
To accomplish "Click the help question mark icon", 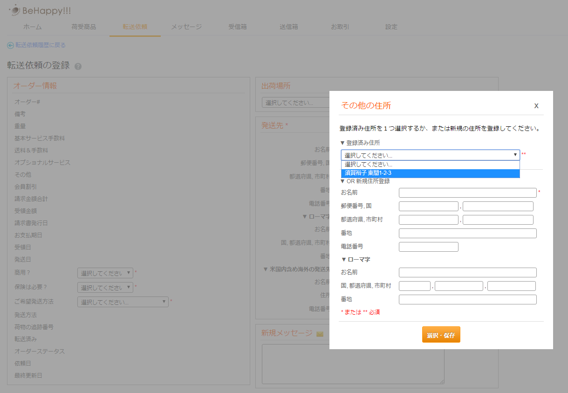I will pos(78,66).
